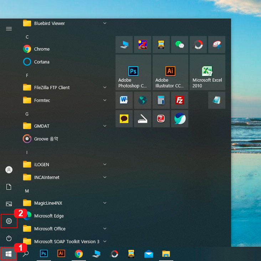261x261 pixels.
Task: Expand the Bluebird Viewer folder
Action: (65, 23)
